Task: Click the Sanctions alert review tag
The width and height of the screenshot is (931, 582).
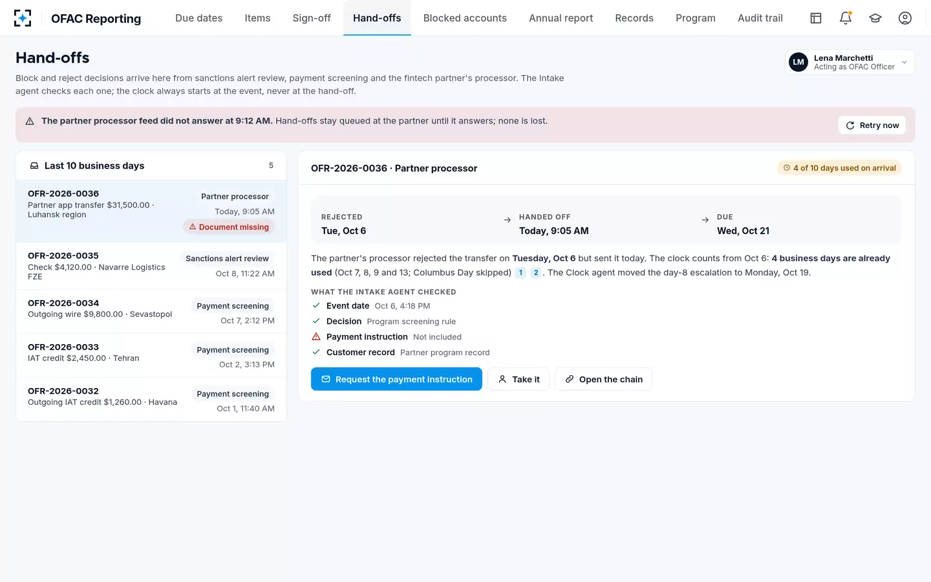Action: [x=227, y=259]
